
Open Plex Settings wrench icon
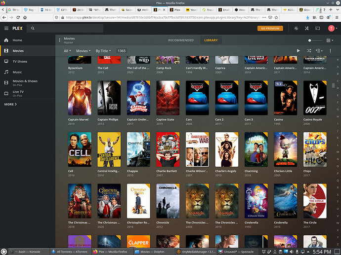[x=306, y=28]
